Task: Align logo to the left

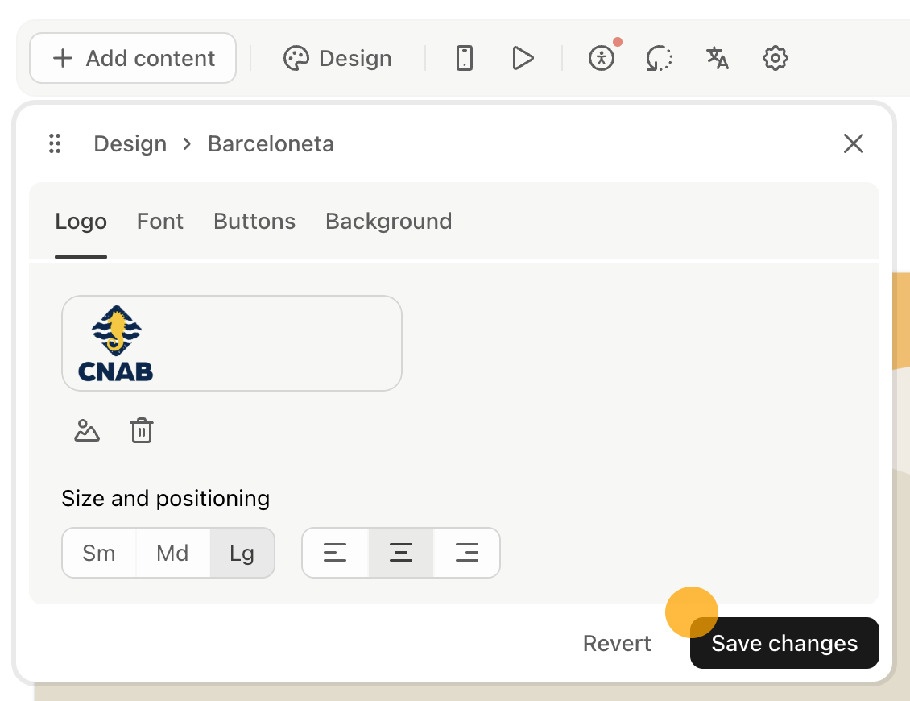Action: (335, 553)
